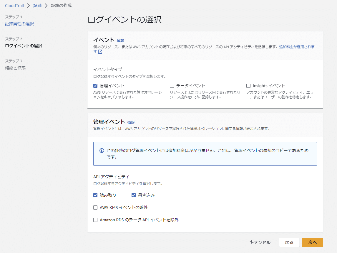Open 情報 link next to 管理イベント heading
Viewport: 337px width, 253px height.
(x=131, y=122)
